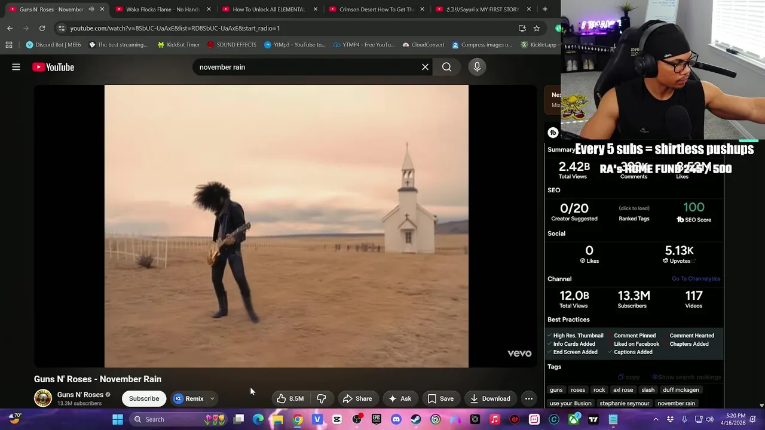Switch to the Sayuri x MY FIRST STORY tab
The width and height of the screenshot is (765, 430).
[x=482, y=9]
